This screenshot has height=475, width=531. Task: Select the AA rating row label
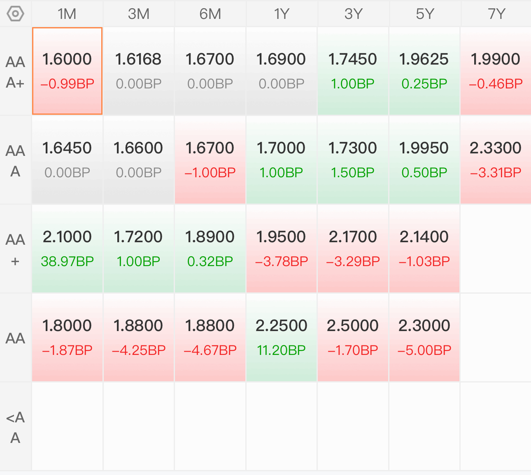click(16, 338)
